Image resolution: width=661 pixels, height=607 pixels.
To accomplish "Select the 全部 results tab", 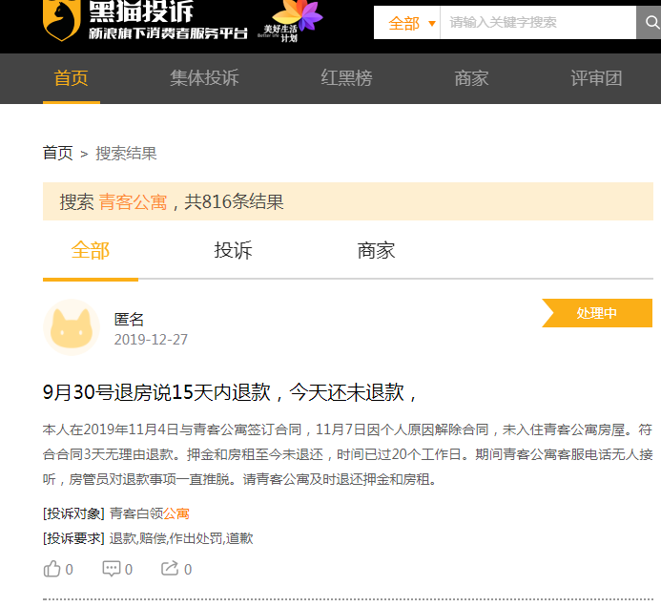I will [91, 251].
